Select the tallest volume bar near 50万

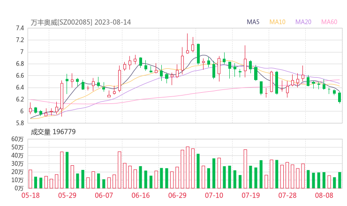tap(188, 168)
